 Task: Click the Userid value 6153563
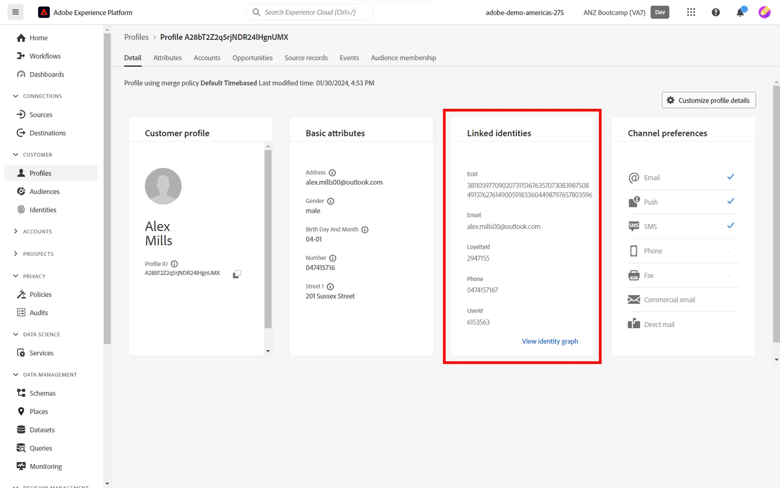coord(478,322)
